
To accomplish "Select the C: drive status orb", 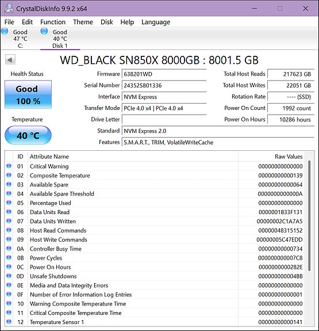I will coord(5,32).
